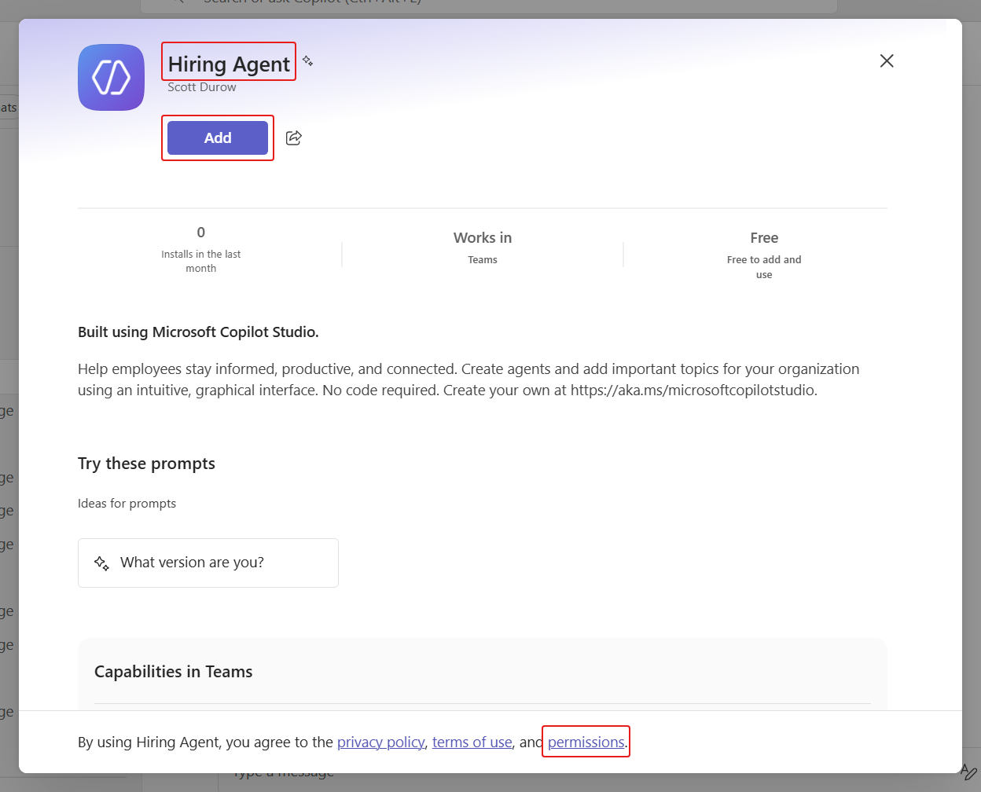The width and height of the screenshot is (981, 792).
Task: Click the 'Free to add and use' label
Action: (764, 267)
